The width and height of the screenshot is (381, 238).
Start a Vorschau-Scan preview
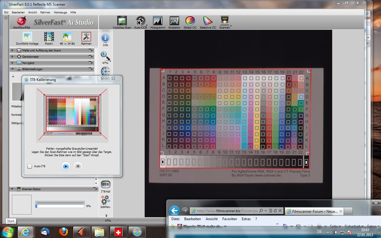[122, 21]
